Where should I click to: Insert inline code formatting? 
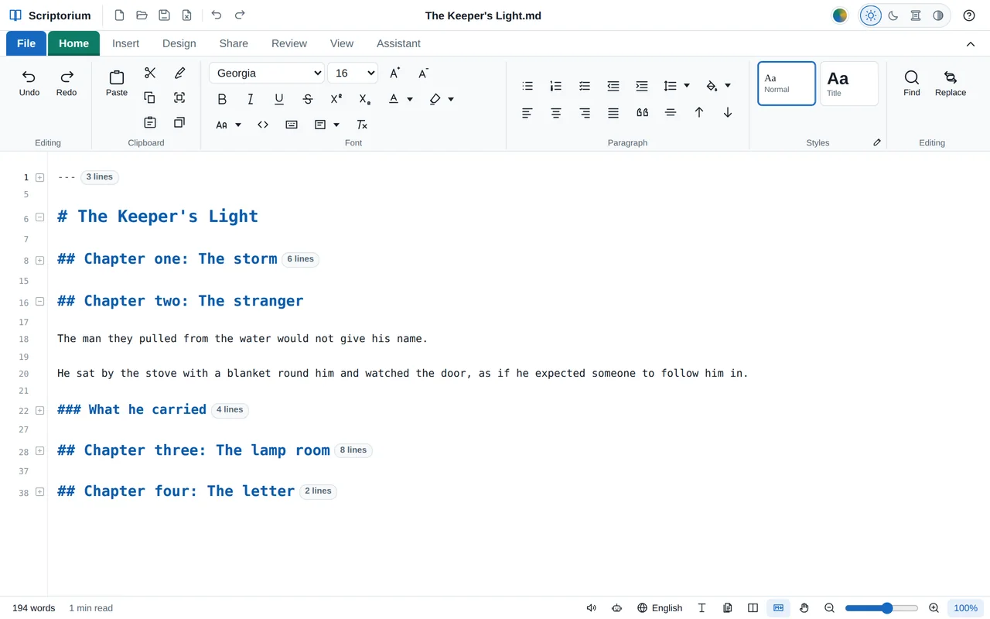tap(263, 125)
